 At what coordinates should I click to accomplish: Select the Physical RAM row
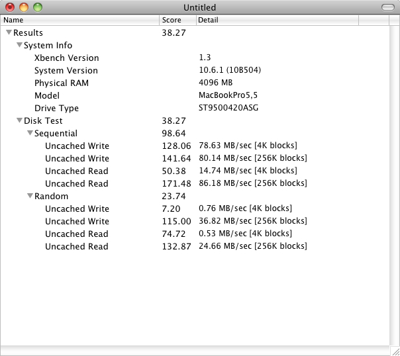coord(195,83)
